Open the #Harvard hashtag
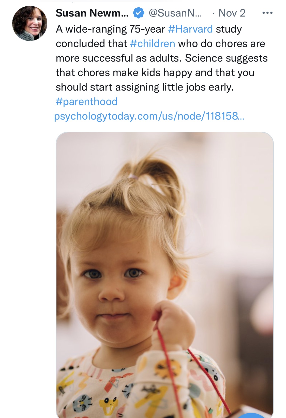This screenshot has width=286, height=418. point(190,29)
